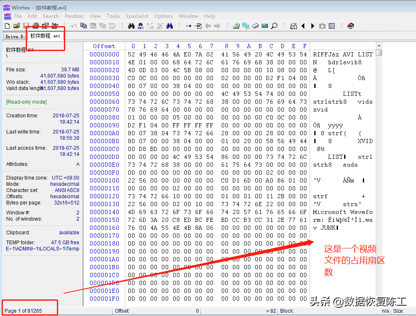Viewport: 416px width, 316px height.
Task: Click the Replace Text icon
Action: (x=150, y=26)
